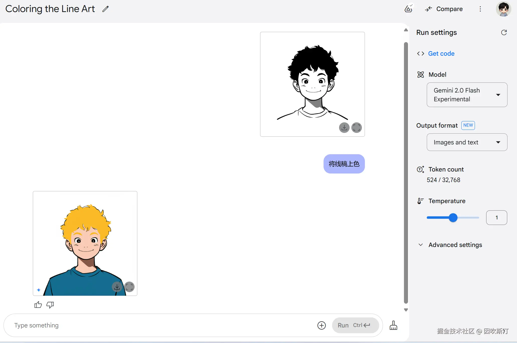
Task: Expand Advanced settings section
Action: click(455, 245)
